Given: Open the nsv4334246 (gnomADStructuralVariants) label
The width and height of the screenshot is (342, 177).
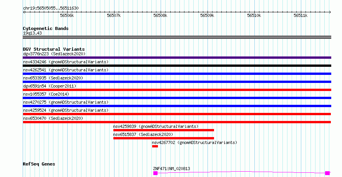Looking at the screenshot, I should pyautogui.click(x=66, y=62).
